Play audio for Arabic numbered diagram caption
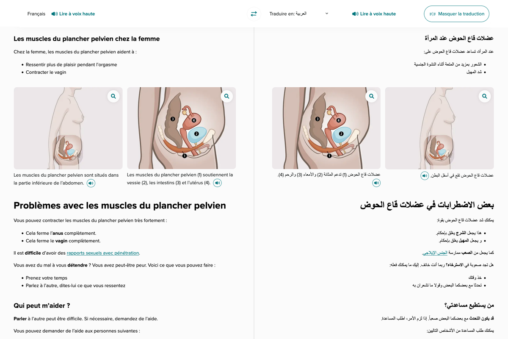Viewport: 508px width, 339px height. 376,183
